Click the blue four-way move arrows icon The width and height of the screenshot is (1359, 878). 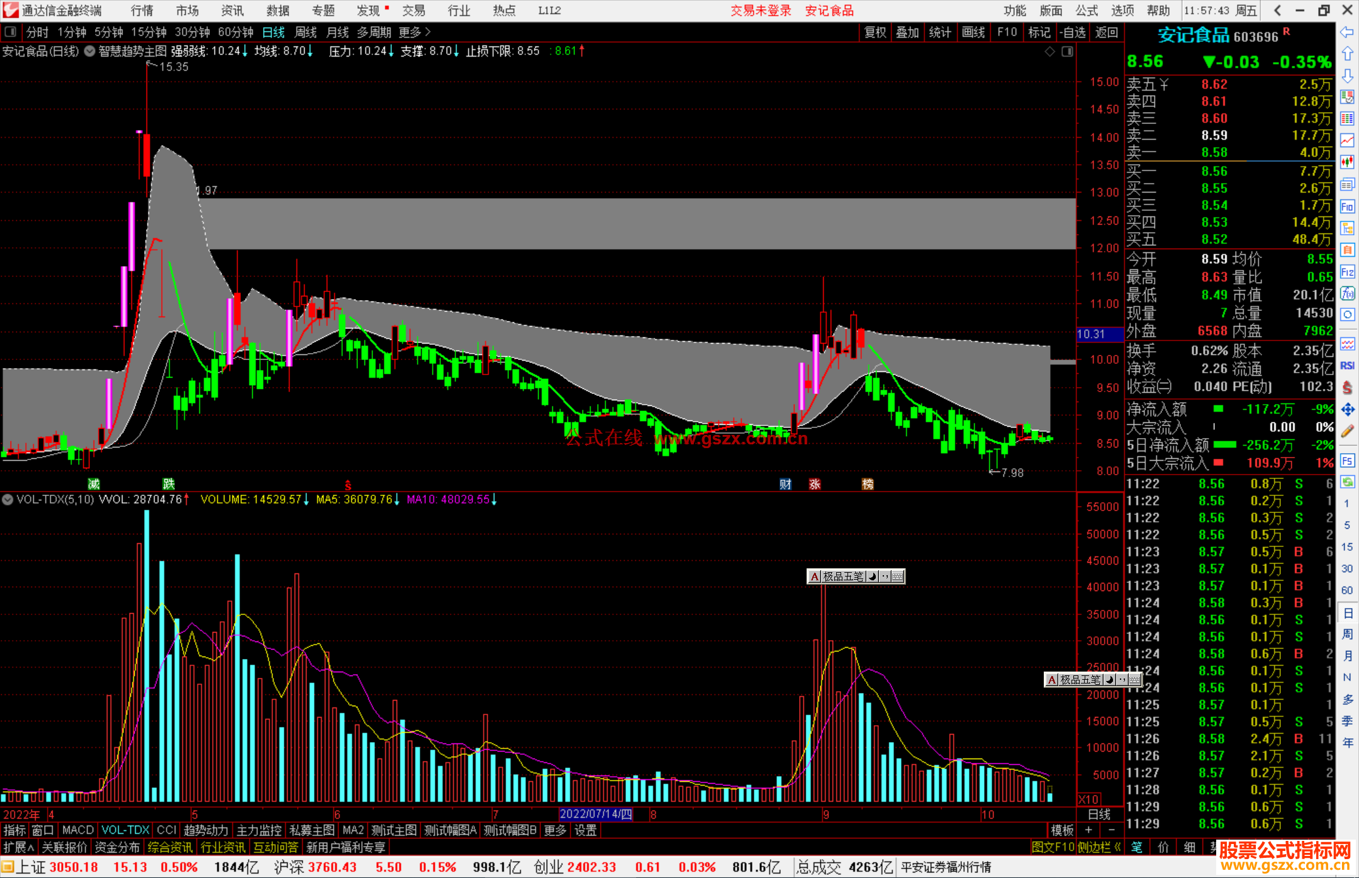(x=1347, y=410)
